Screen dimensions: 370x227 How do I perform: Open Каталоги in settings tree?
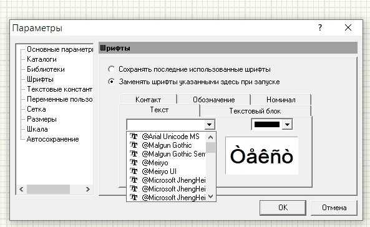(42, 59)
